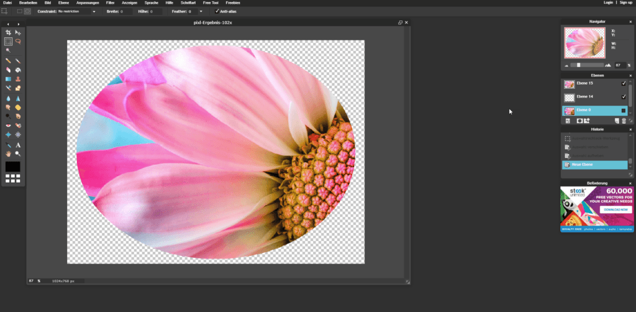Viewport: 636px width, 312px height.
Task: Select the Burn hand tool
Action: (18, 116)
